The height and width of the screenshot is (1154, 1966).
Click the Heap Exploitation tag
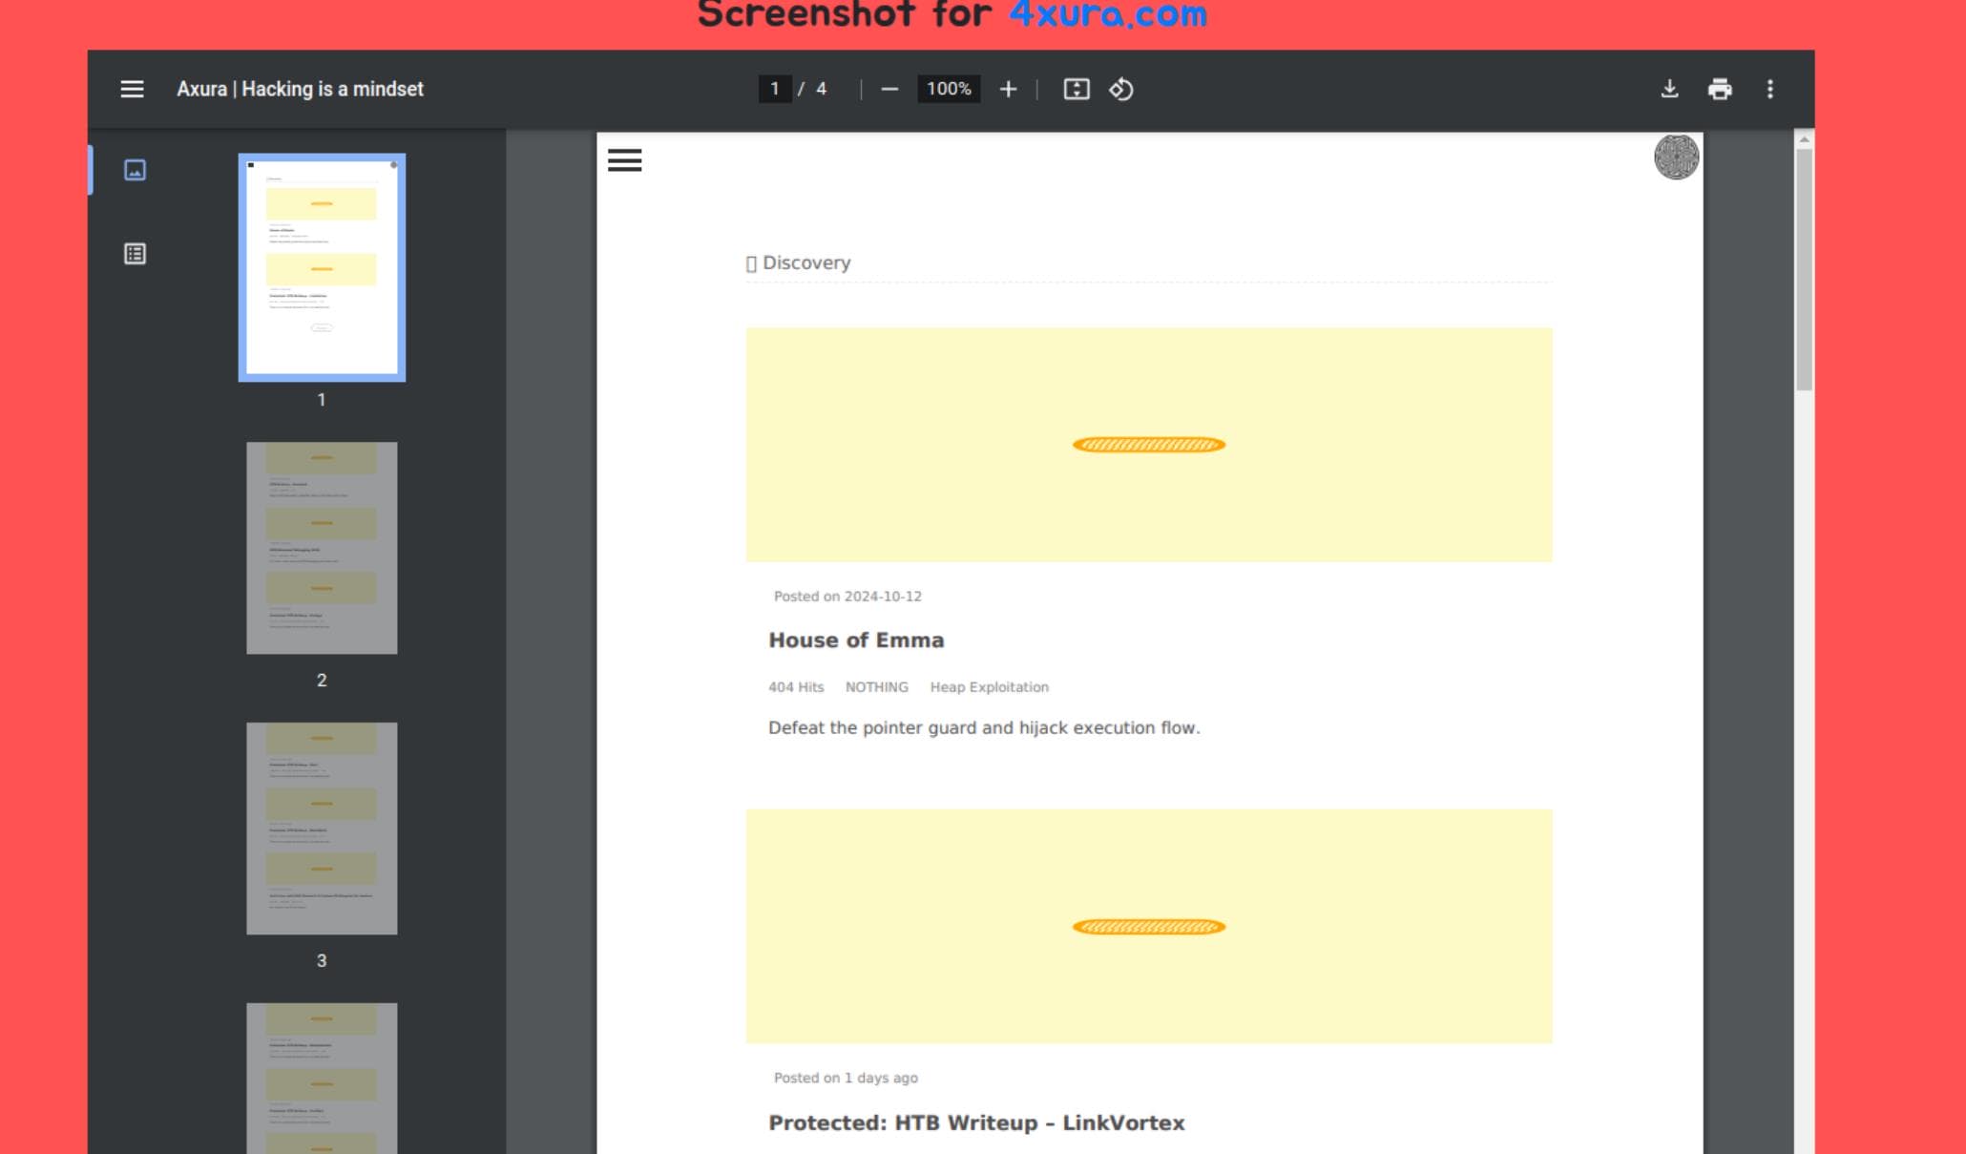(x=989, y=687)
